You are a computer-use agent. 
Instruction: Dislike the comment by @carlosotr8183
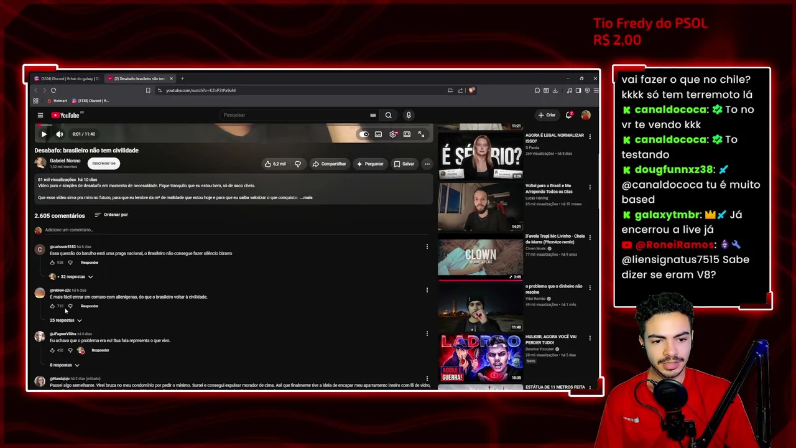coord(70,263)
